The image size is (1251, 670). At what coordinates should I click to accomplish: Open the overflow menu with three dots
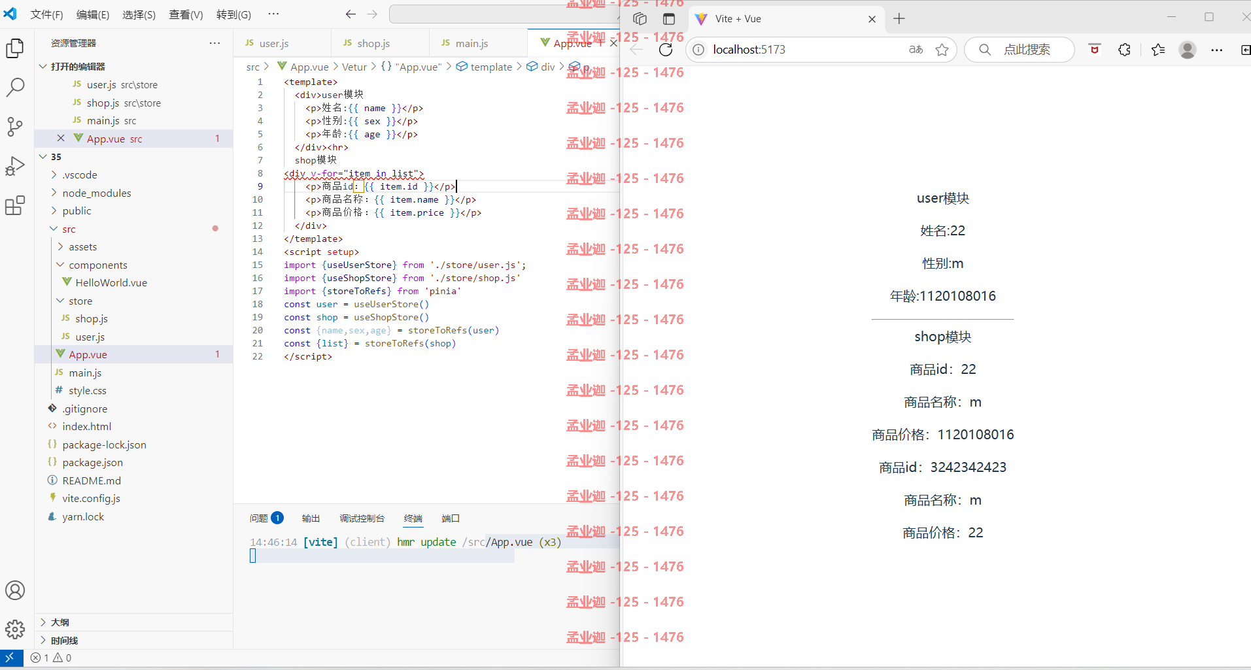pyautogui.click(x=273, y=14)
